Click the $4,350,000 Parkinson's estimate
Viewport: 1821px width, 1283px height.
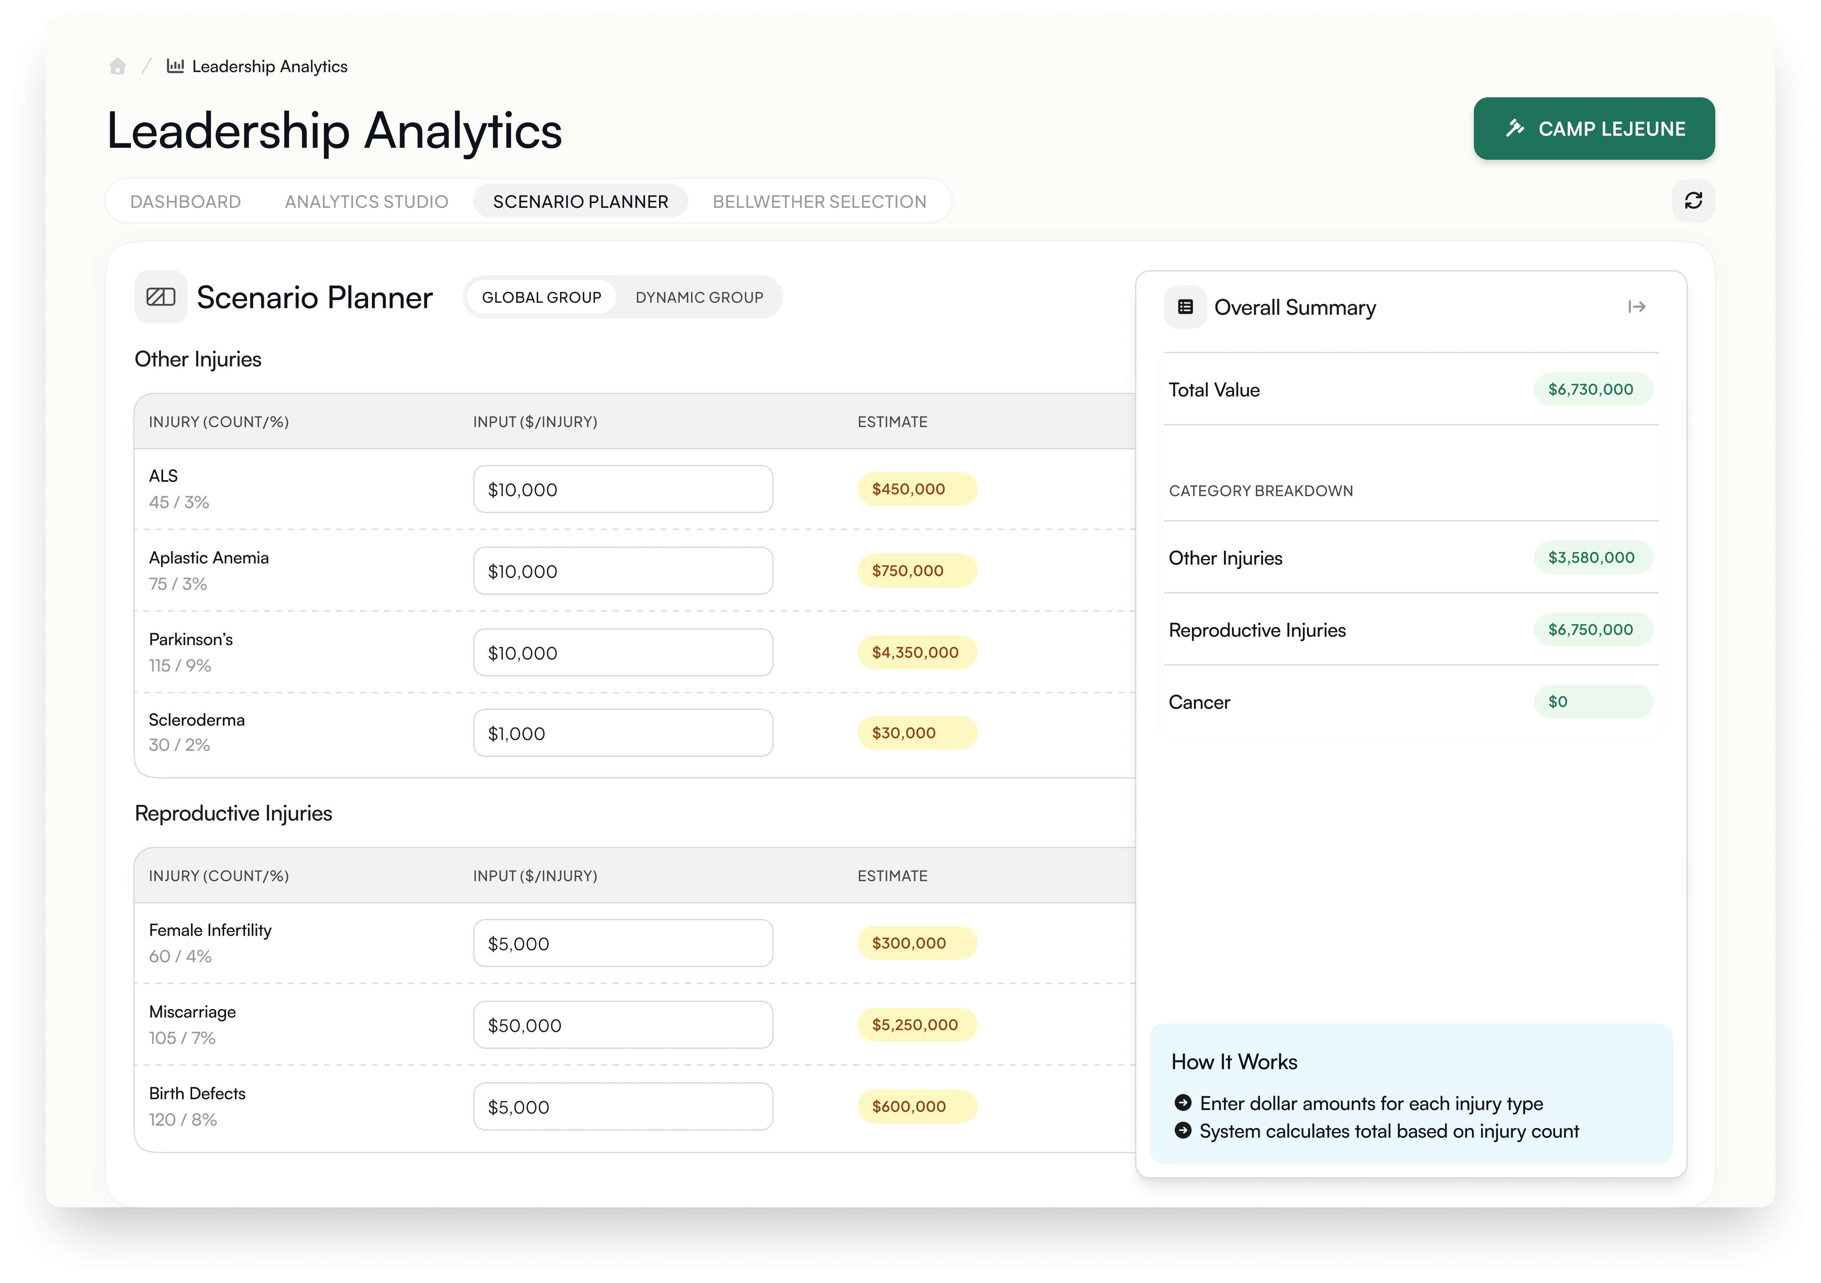[x=917, y=653]
